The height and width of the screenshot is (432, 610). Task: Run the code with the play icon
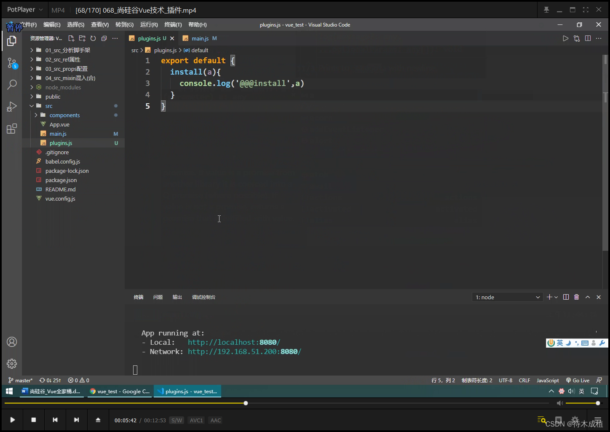[x=565, y=38]
